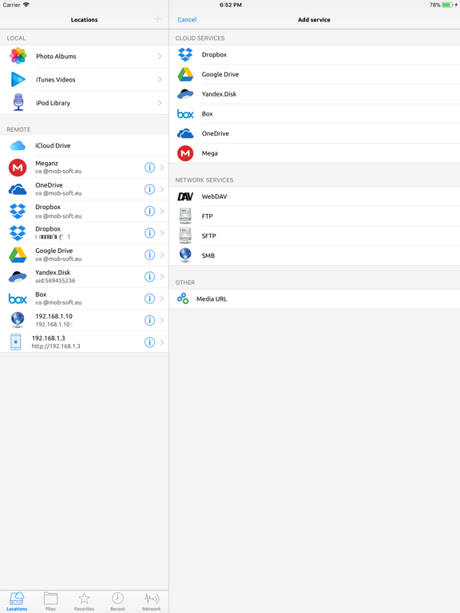Show info for OneDrive account
460x613 pixels.
pyautogui.click(x=149, y=189)
